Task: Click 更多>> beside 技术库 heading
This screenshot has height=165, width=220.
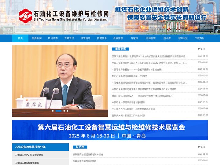Action: 202,147
